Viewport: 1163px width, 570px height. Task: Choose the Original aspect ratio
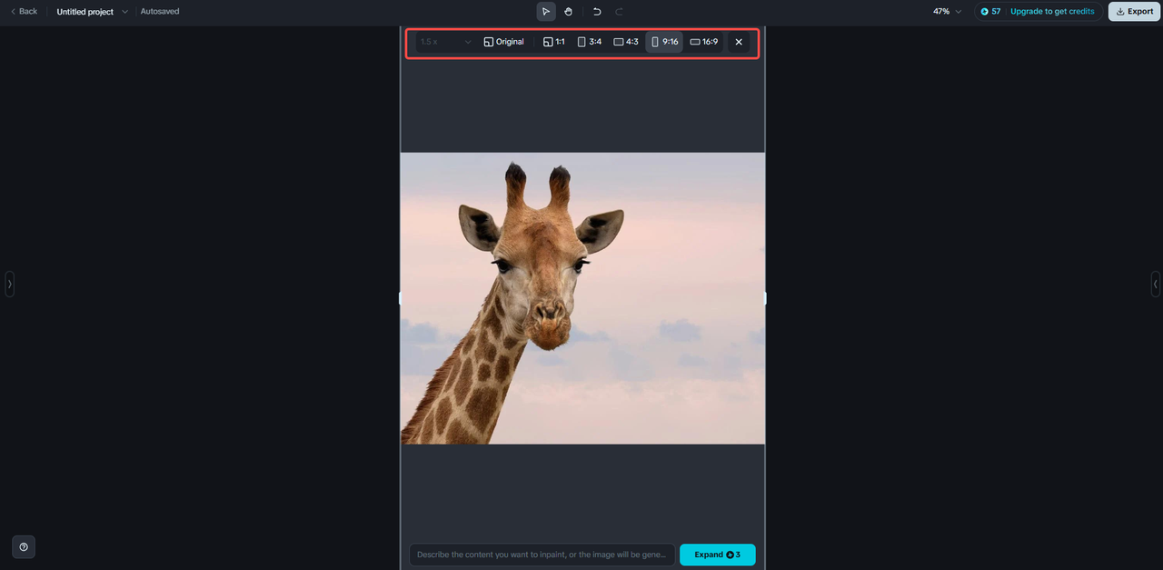503,42
